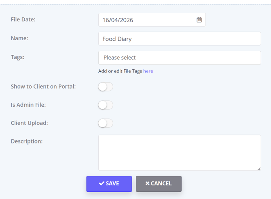Viewport: 271px width, 199px height.
Task: Click the File Date text field
Action: [146, 20]
